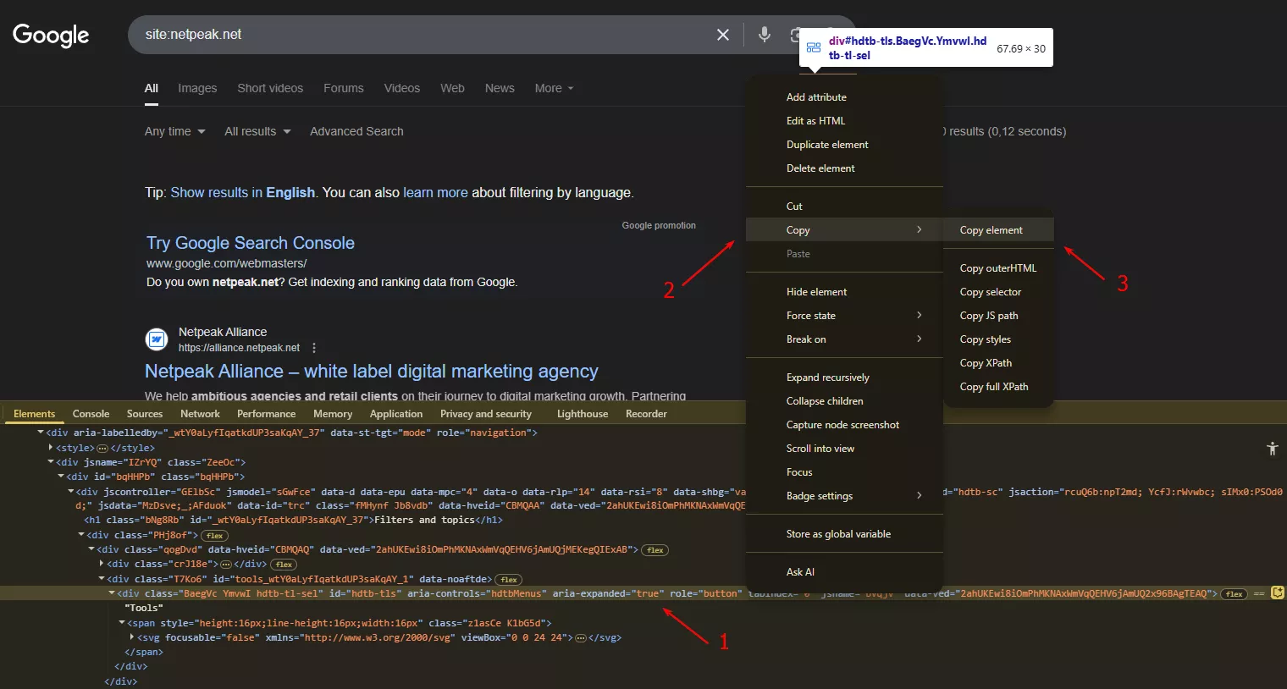Expand the svg focusable node
The image size is (1287, 689).
coord(132,637)
